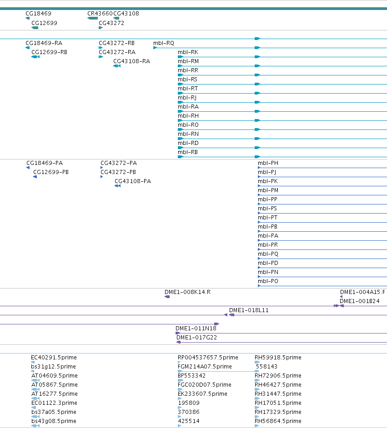387x428 pixels.
Task: Open EST EK233607.5prime
Action: click(202, 394)
